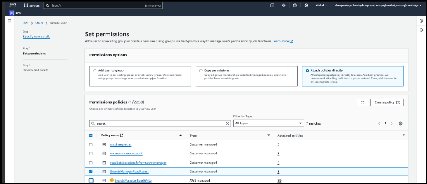Open the Filter by Type dropdown

(x=268, y=123)
